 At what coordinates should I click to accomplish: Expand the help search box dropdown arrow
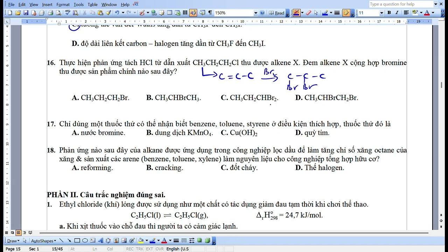(x=436, y=4)
